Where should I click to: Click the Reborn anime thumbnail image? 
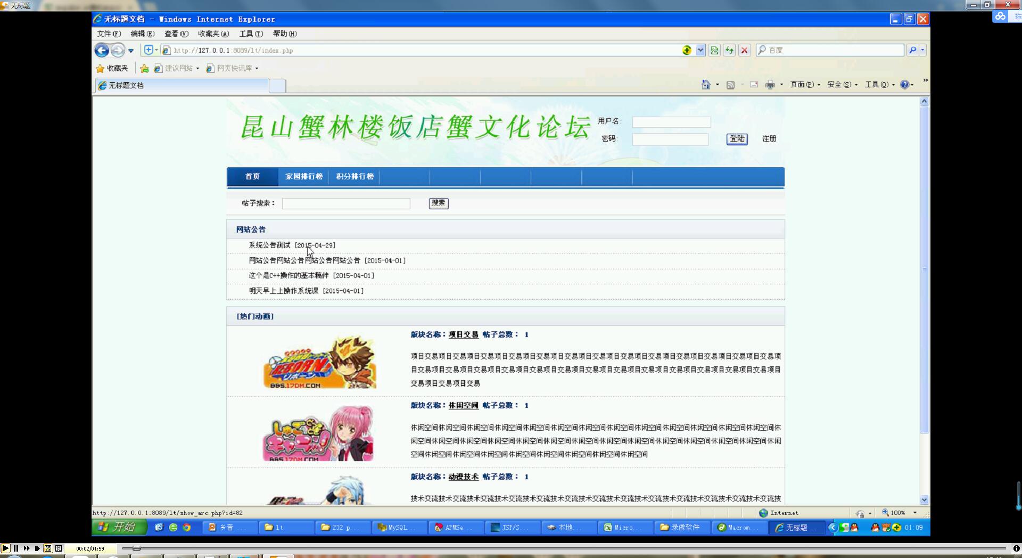(x=320, y=362)
